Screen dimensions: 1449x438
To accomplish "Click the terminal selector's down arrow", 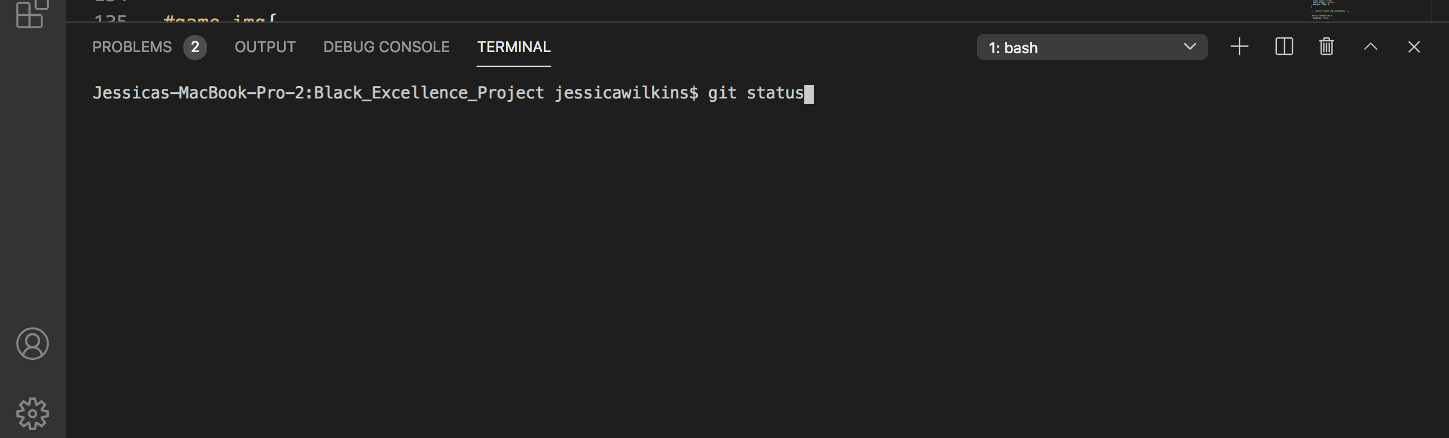I will (x=1190, y=46).
